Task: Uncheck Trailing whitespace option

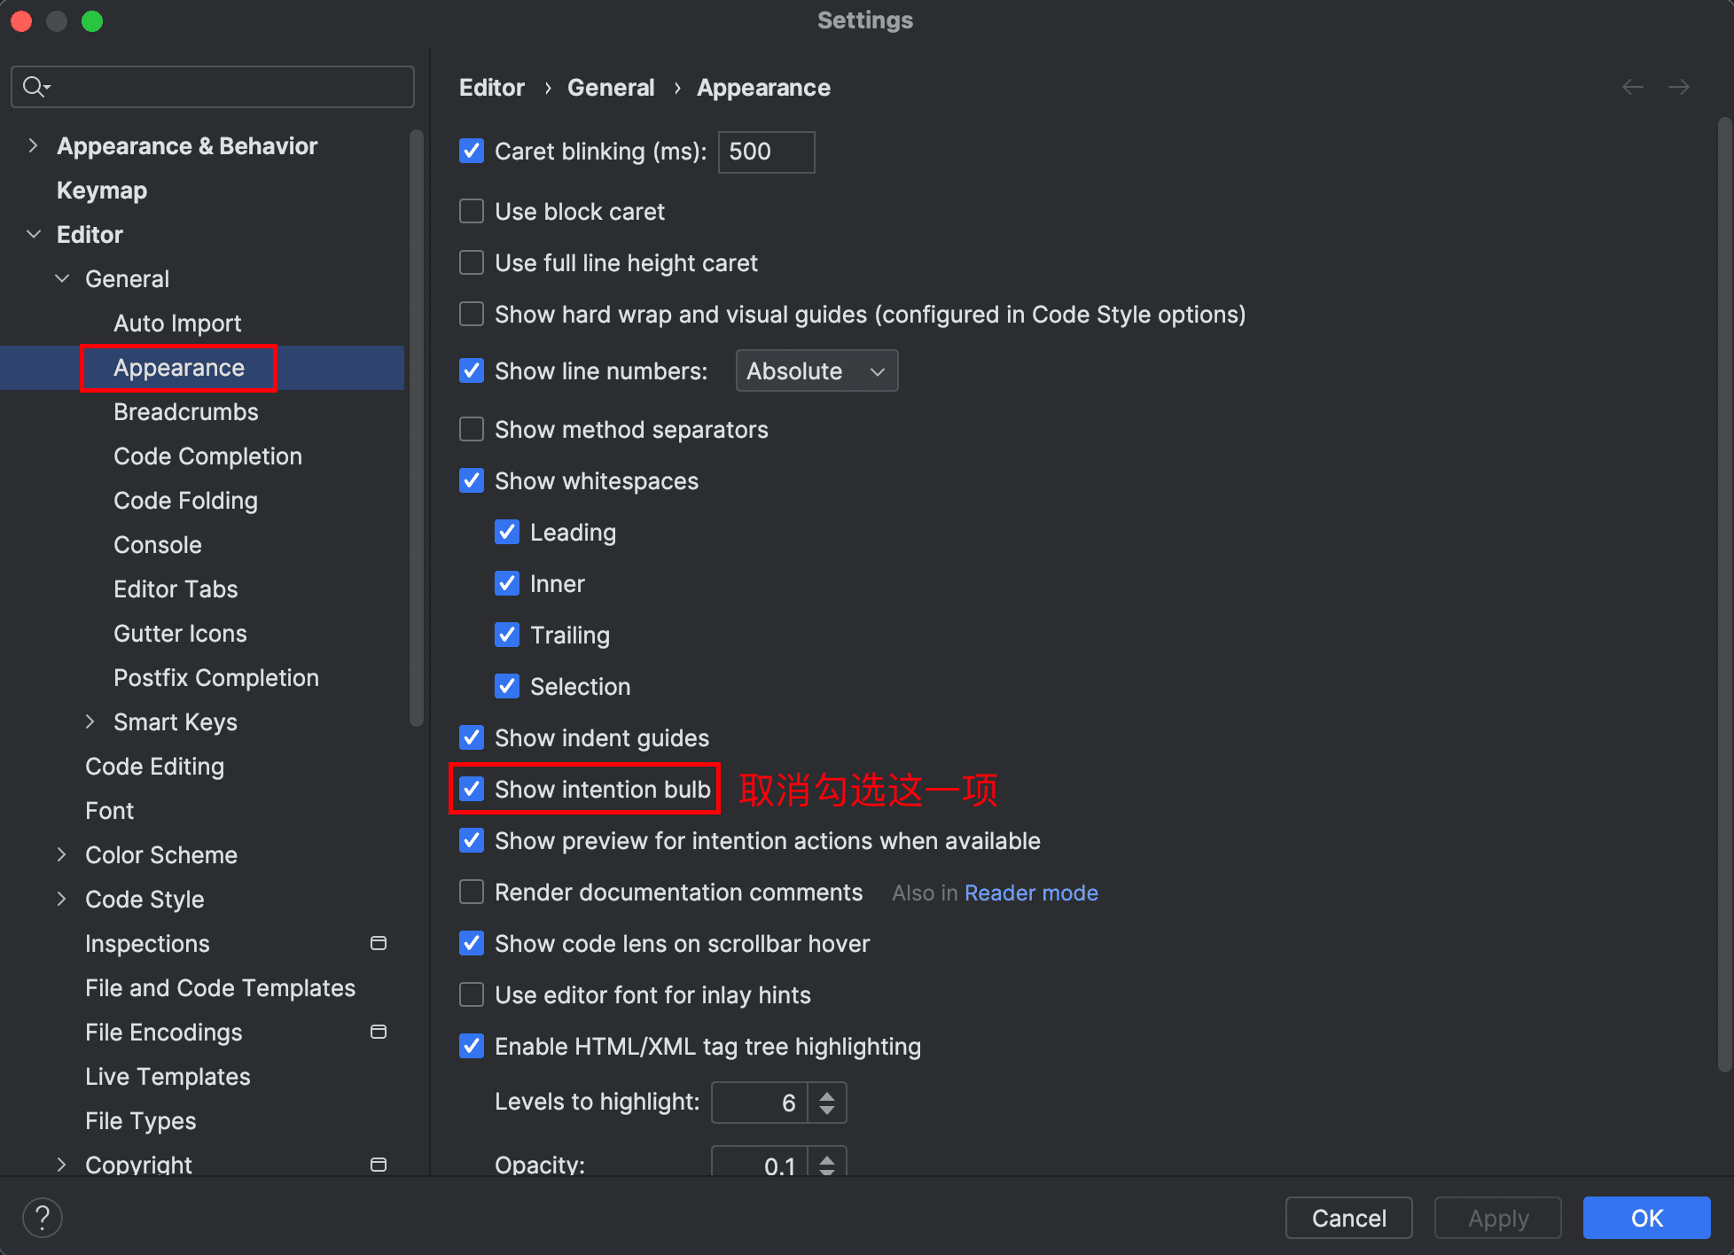Action: point(507,635)
